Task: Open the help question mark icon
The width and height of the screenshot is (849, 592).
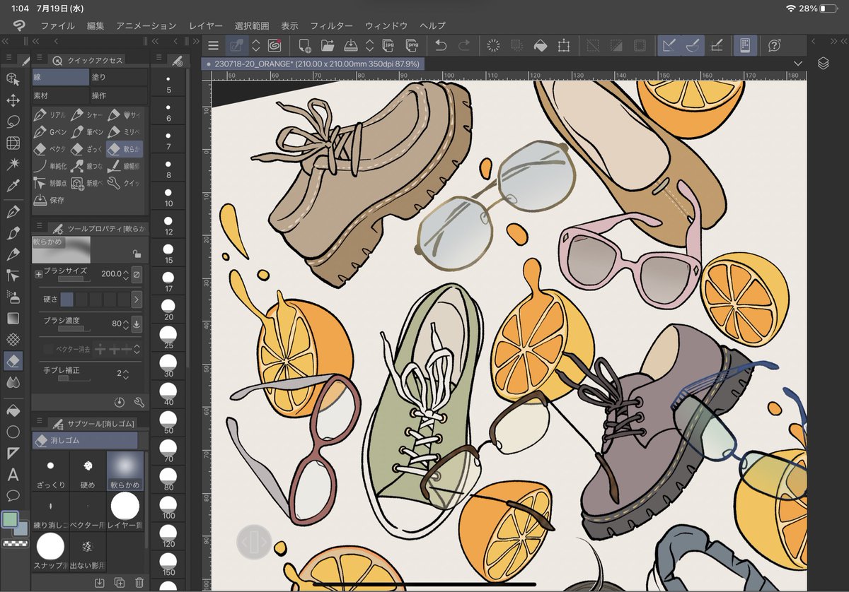Action: (775, 45)
